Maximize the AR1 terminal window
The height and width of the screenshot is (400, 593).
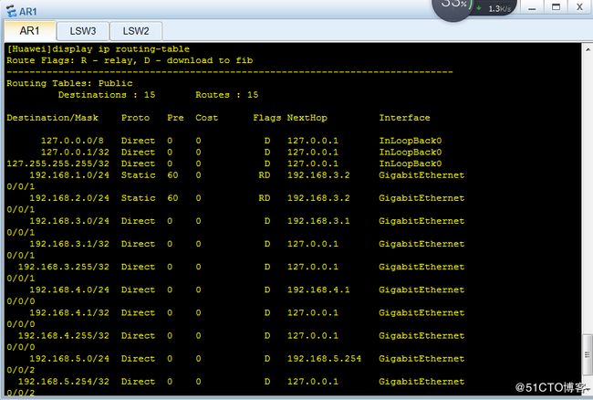[556, 7]
